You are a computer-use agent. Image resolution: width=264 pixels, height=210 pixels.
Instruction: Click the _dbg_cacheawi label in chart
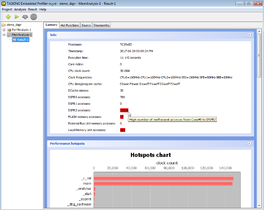pos(79,204)
